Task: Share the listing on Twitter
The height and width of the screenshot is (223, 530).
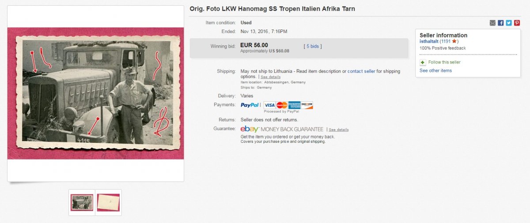Action: [x=509, y=23]
